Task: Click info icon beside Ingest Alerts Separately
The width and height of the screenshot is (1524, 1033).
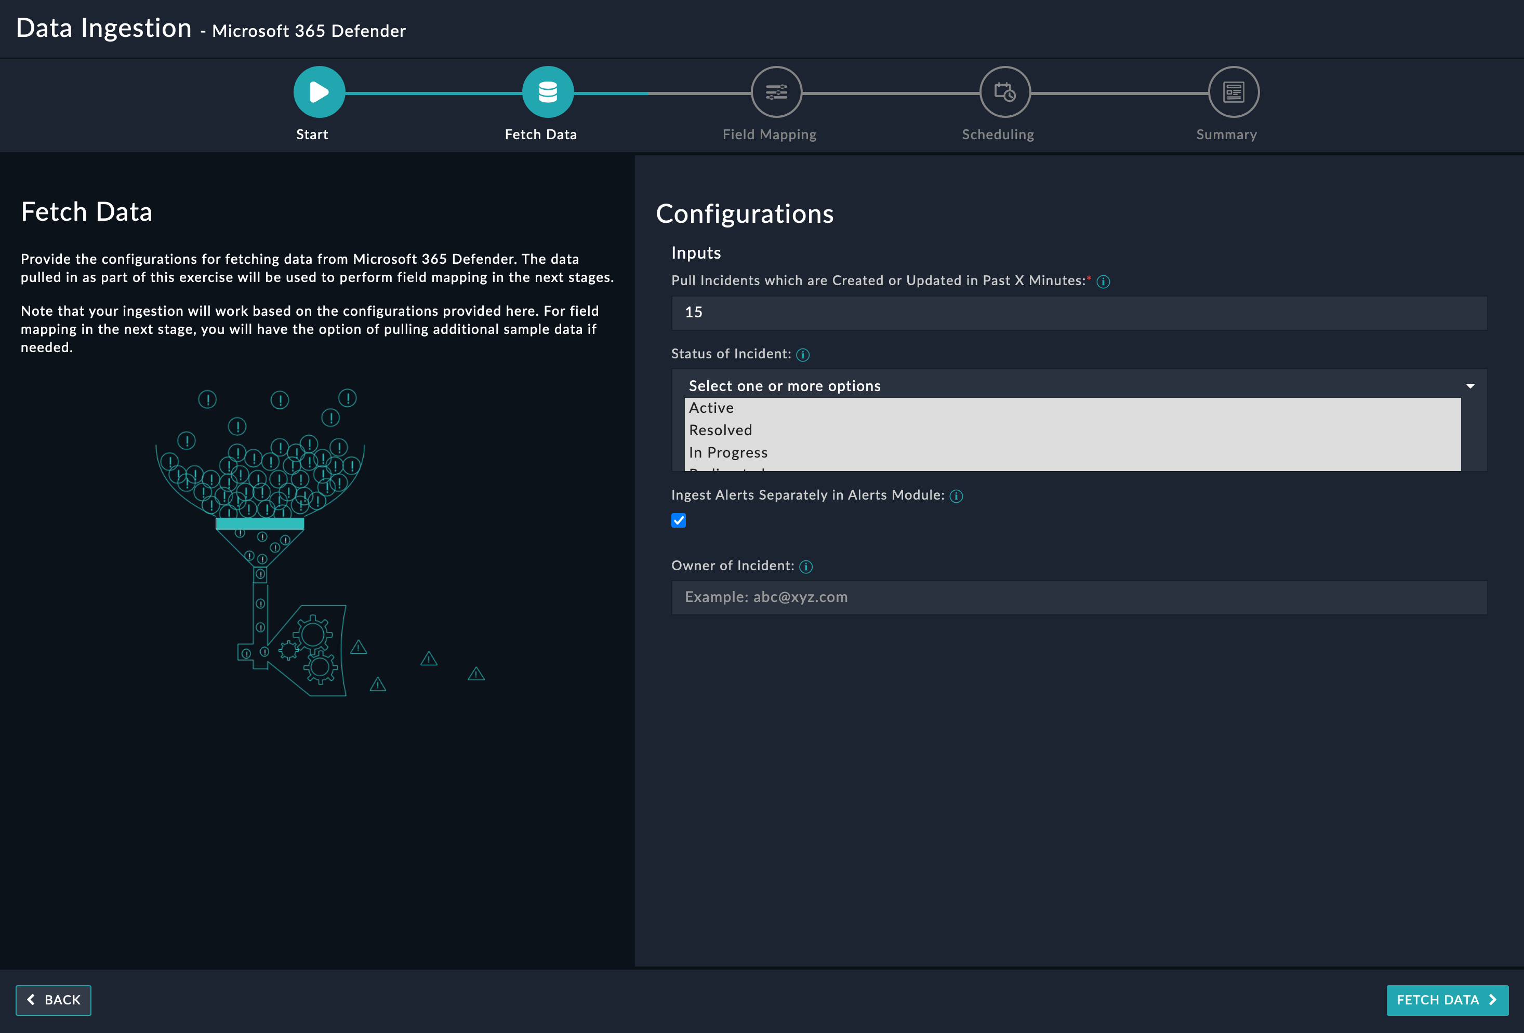Action: click(956, 496)
